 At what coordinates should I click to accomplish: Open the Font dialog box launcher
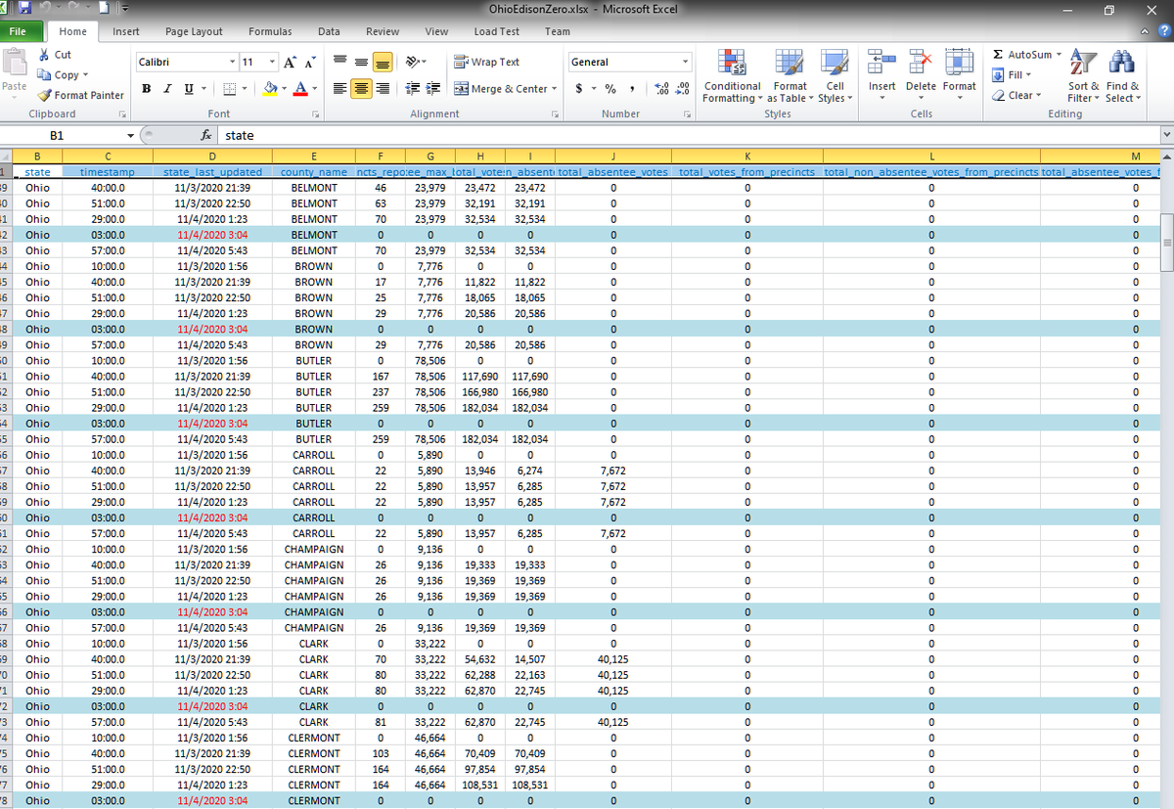(x=316, y=114)
